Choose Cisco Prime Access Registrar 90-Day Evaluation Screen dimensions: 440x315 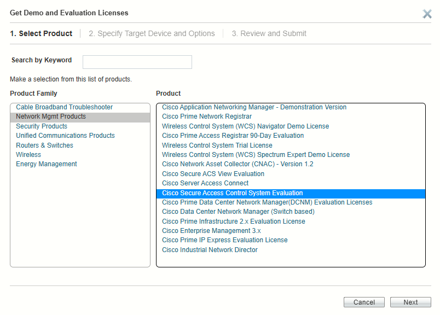click(291, 136)
